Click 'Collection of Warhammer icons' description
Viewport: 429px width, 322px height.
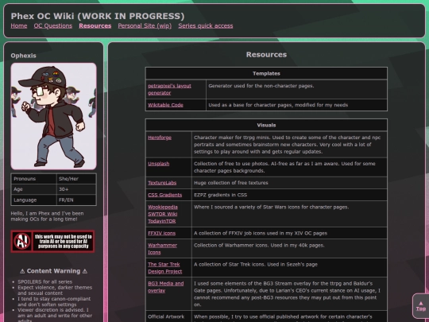click(x=259, y=246)
